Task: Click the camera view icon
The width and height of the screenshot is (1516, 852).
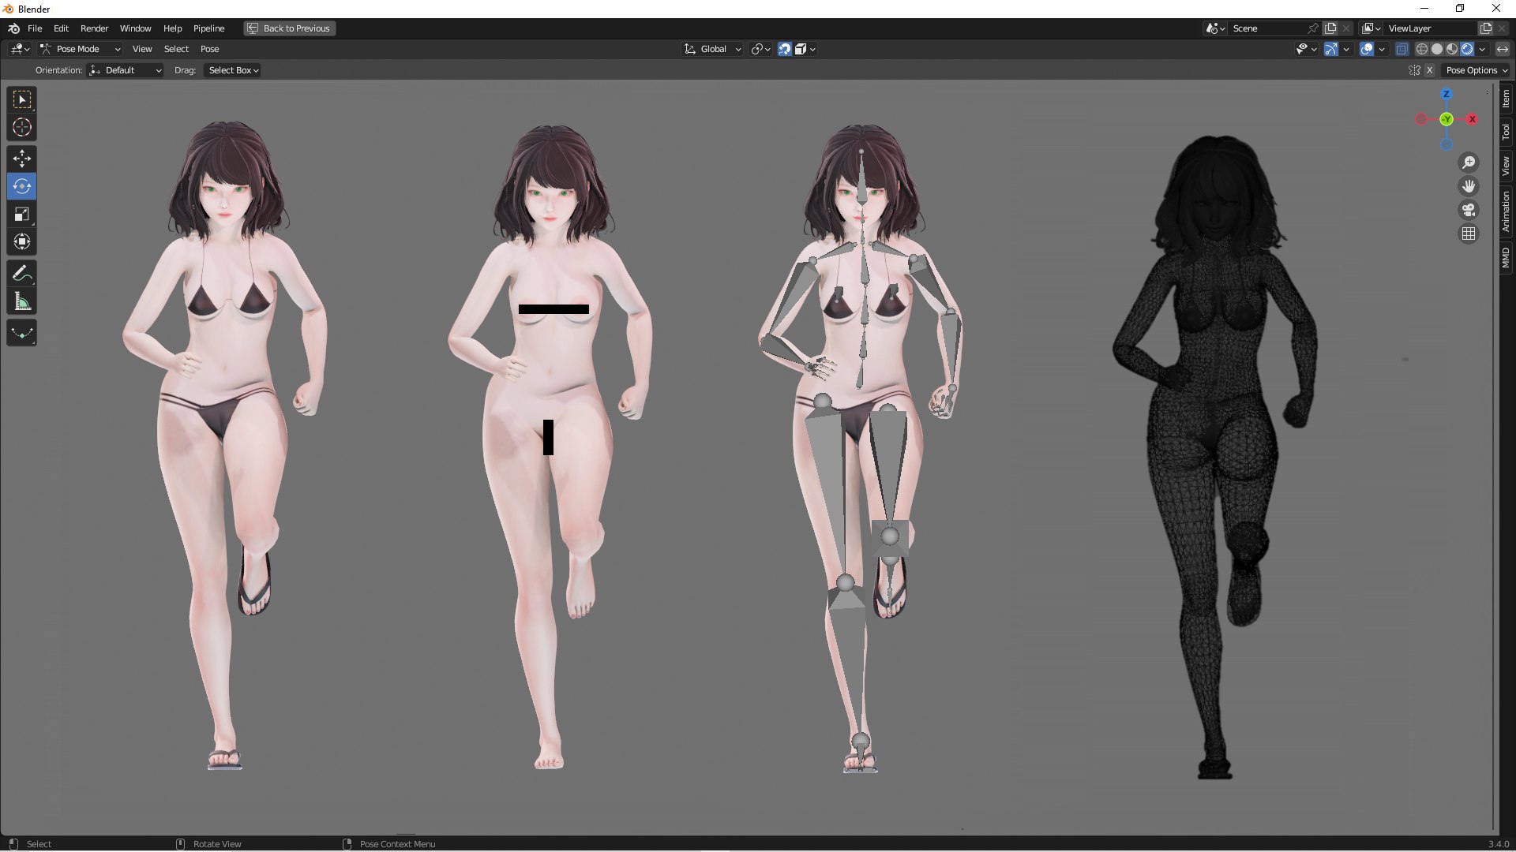Action: tap(1469, 211)
